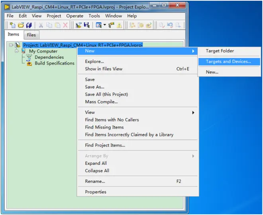263x215 pixels.
Task: Click the grayed package box icon
Action: pos(141,25)
